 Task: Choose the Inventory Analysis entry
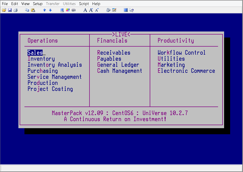pyautogui.click(x=55, y=65)
